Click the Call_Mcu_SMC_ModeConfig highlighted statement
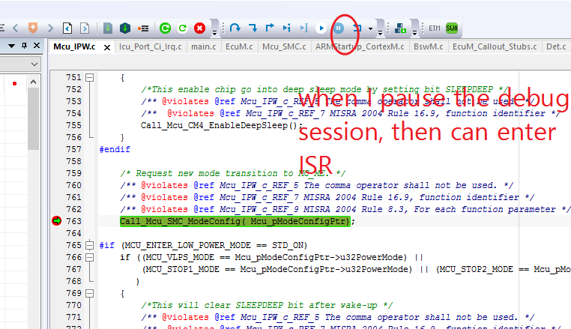The width and height of the screenshot is (571, 329). pos(235,221)
